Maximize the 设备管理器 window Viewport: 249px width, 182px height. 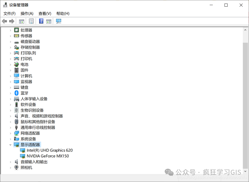226,5
